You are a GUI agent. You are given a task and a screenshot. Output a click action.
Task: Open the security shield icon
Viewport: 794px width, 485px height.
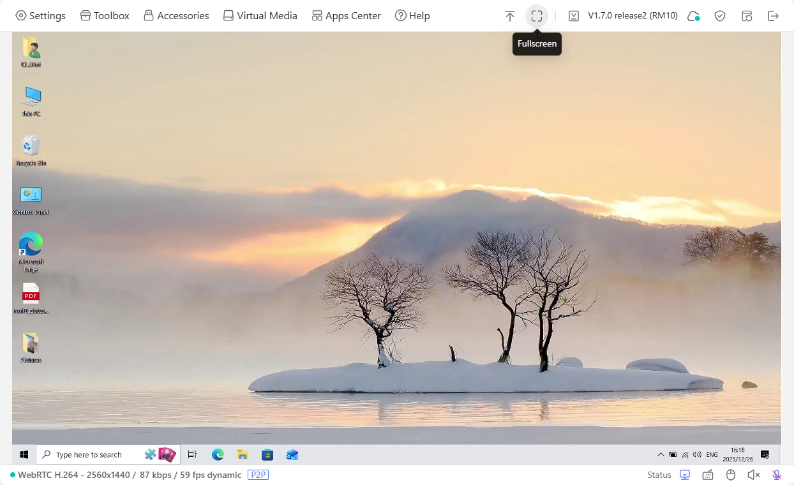(720, 15)
